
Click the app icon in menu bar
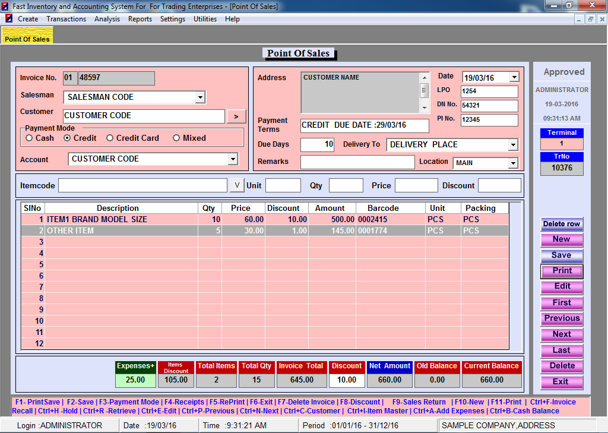coord(9,19)
